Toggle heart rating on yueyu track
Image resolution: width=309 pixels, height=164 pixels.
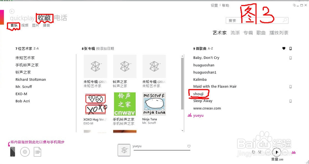point(189,146)
